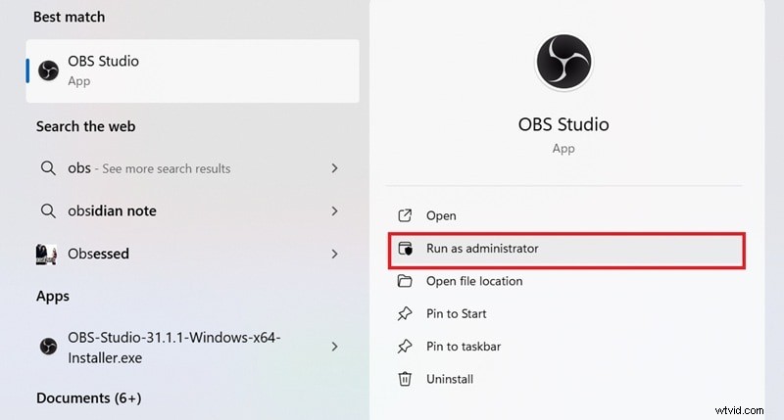Select Run as administrator
784x420 pixels.
pyautogui.click(x=482, y=249)
